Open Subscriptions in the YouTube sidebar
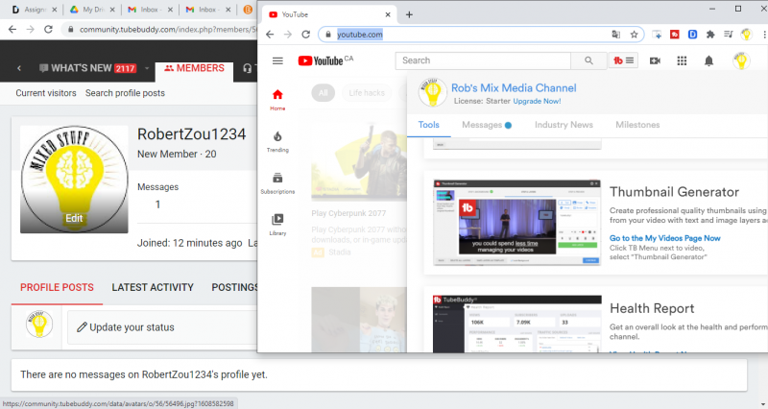 277,182
